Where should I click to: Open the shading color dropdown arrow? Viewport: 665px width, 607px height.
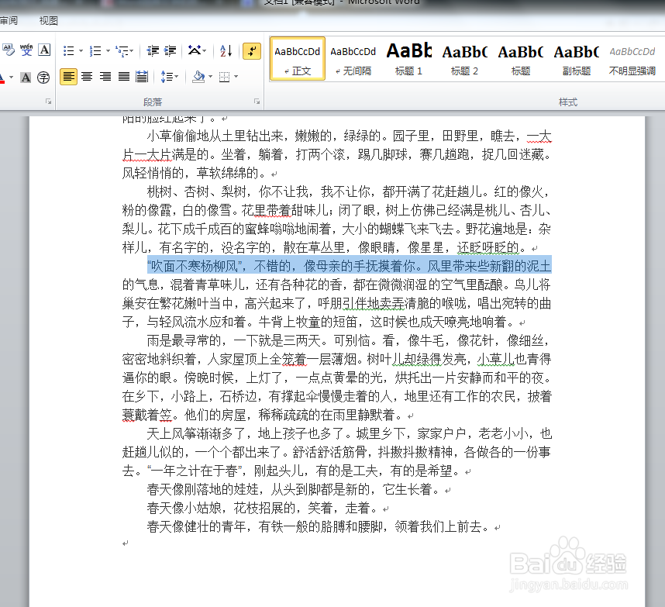(x=208, y=76)
